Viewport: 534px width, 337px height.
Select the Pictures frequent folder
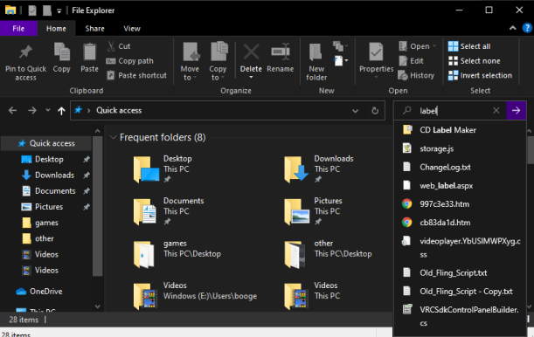pyautogui.click(x=315, y=211)
